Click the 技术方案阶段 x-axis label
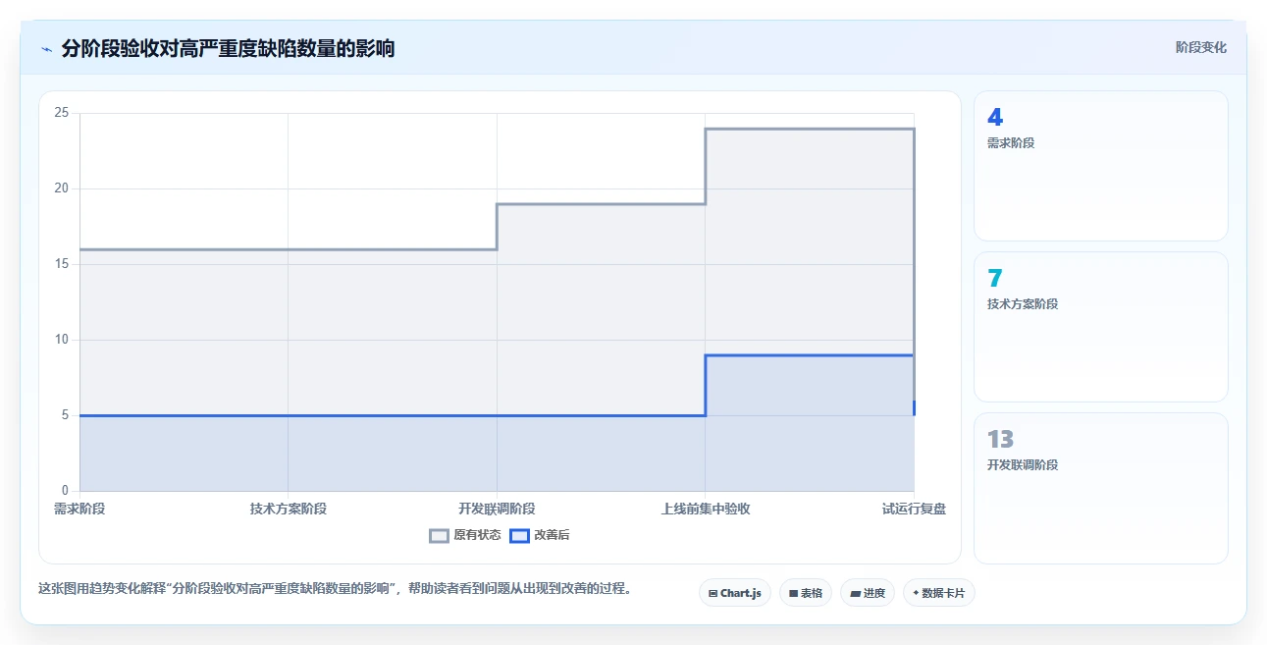Image resolution: width=1267 pixels, height=645 pixels. (289, 509)
